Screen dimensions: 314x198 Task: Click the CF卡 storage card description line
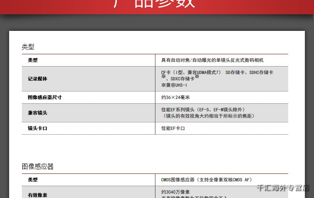(x=217, y=72)
